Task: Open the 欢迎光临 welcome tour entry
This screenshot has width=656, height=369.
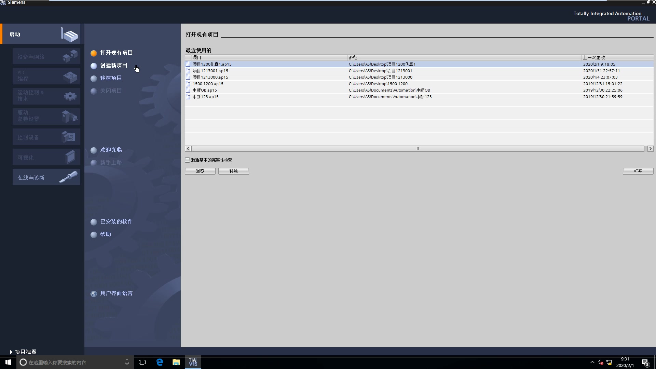Action: [x=111, y=150]
